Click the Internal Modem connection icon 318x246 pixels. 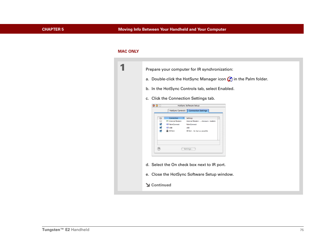coord(167,121)
